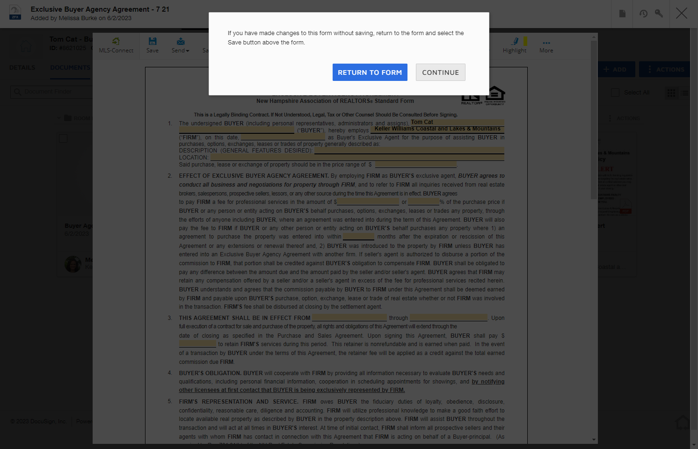Click the price range dollar field
This screenshot has width=698, height=449.
[x=415, y=165]
